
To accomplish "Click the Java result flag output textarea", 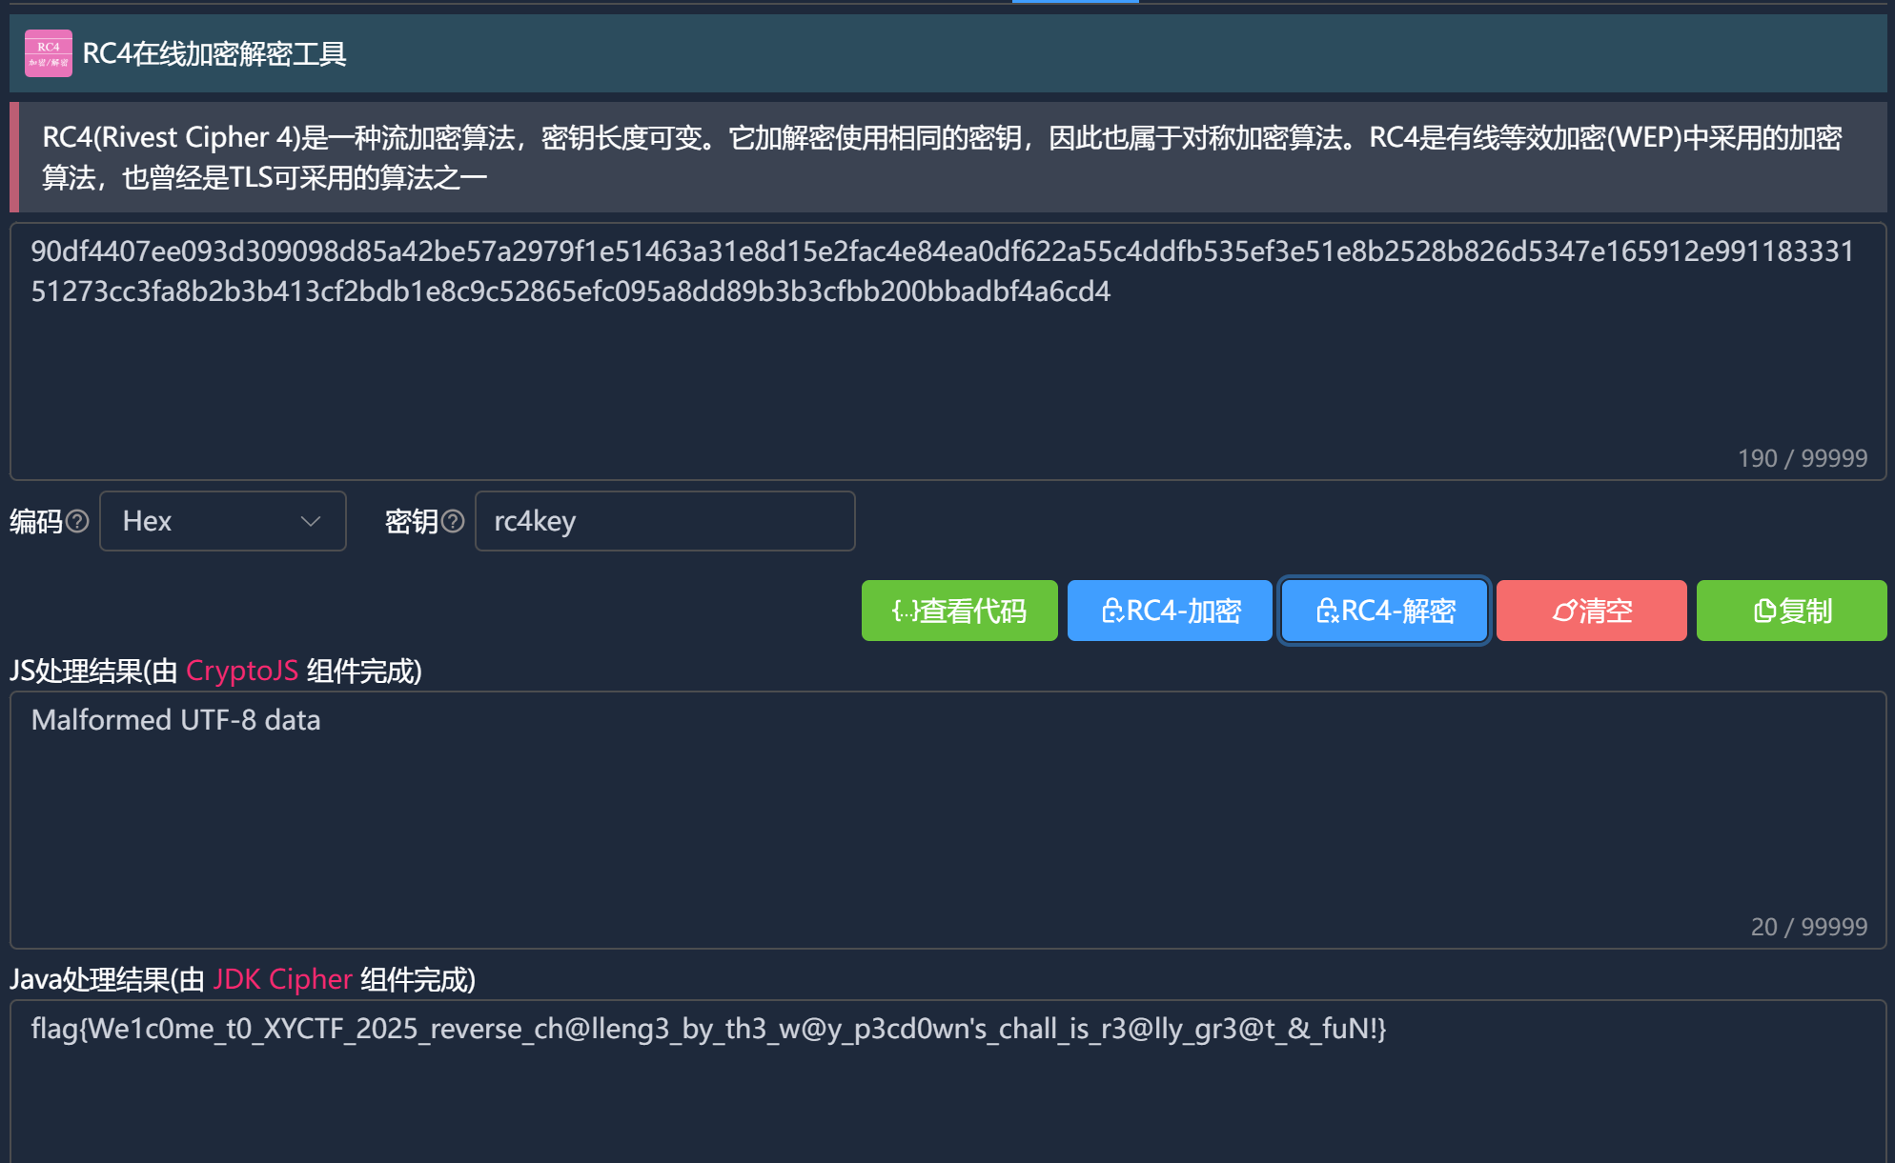I will click(947, 1086).
